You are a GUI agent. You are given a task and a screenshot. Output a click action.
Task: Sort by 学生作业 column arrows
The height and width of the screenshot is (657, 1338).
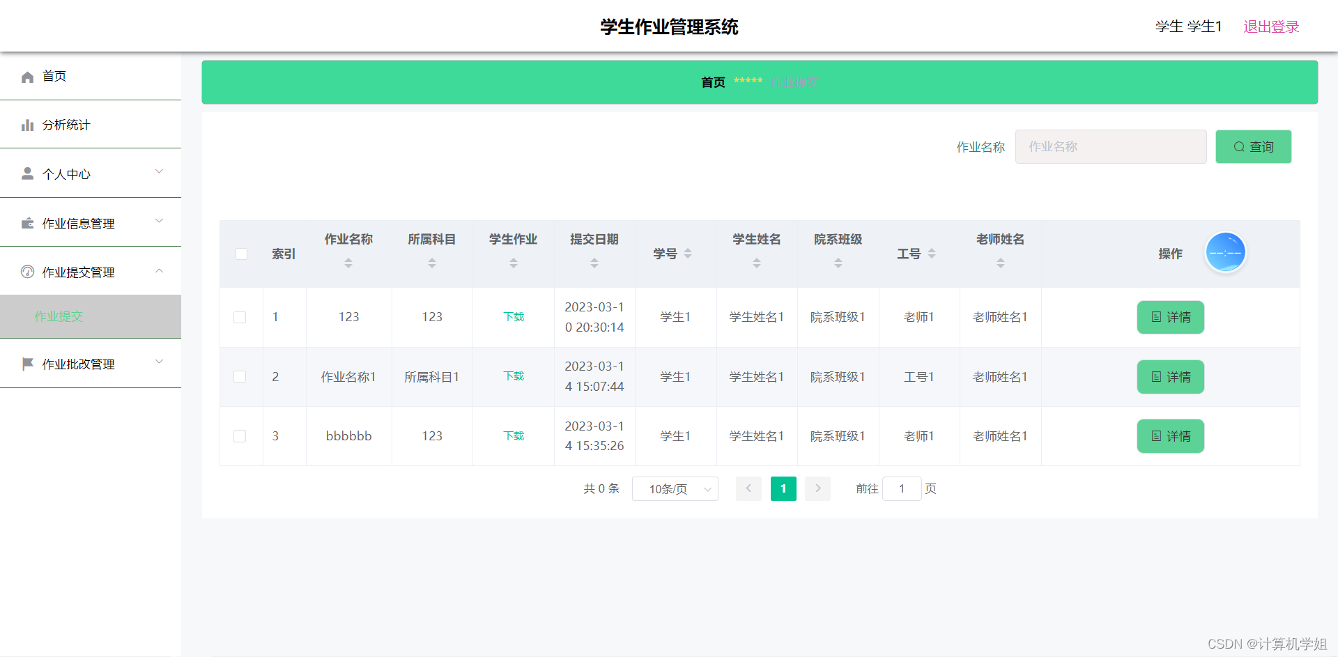pos(514,263)
